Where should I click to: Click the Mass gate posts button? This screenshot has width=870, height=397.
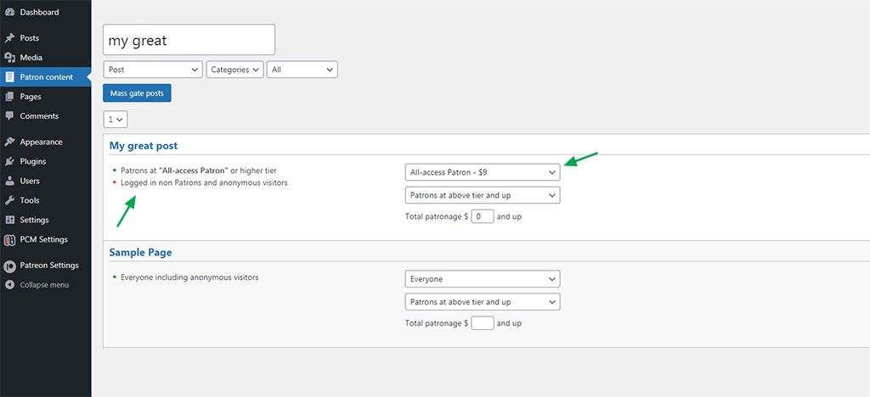pyautogui.click(x=137, y=93)
